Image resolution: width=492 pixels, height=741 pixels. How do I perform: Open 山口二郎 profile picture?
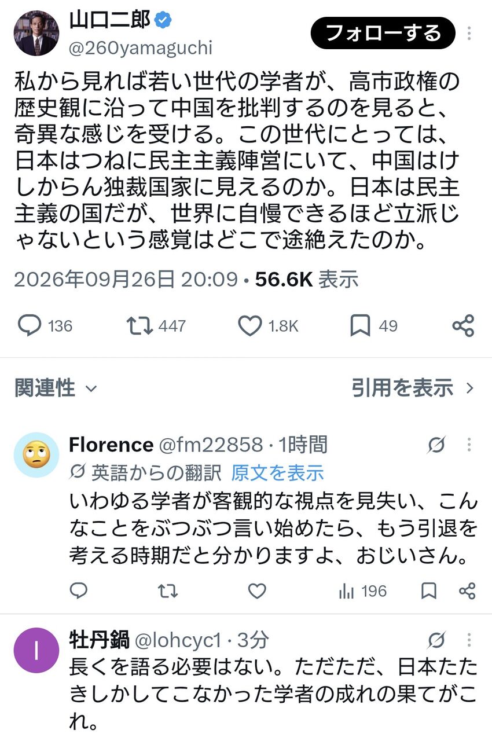(36, 34)
